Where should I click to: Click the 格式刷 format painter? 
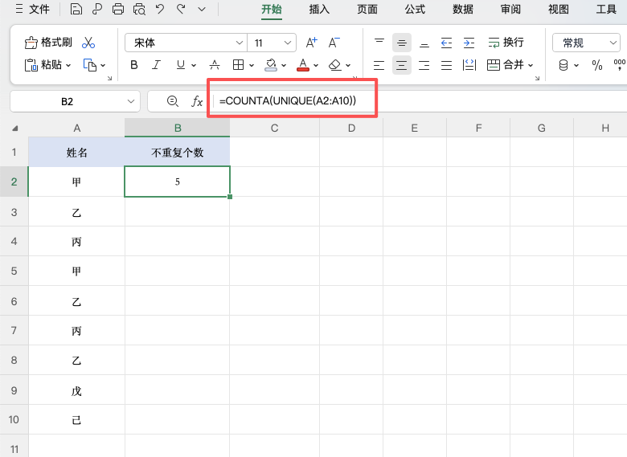click(48, 43)
